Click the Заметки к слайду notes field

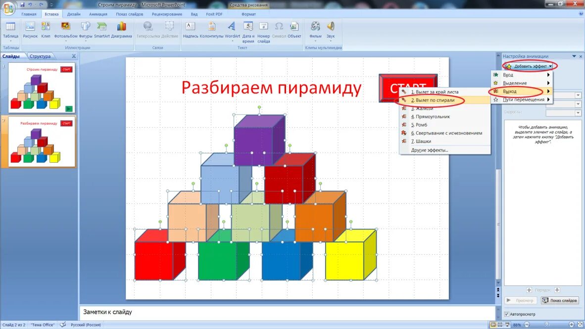(x=287, y=312)
